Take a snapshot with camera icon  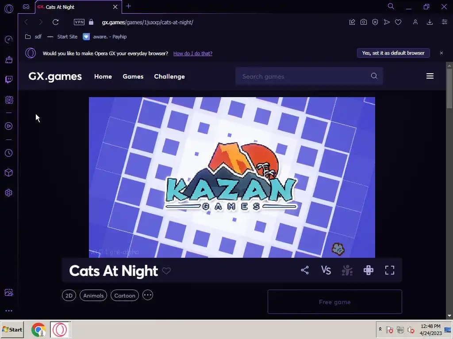coord(364,22)
